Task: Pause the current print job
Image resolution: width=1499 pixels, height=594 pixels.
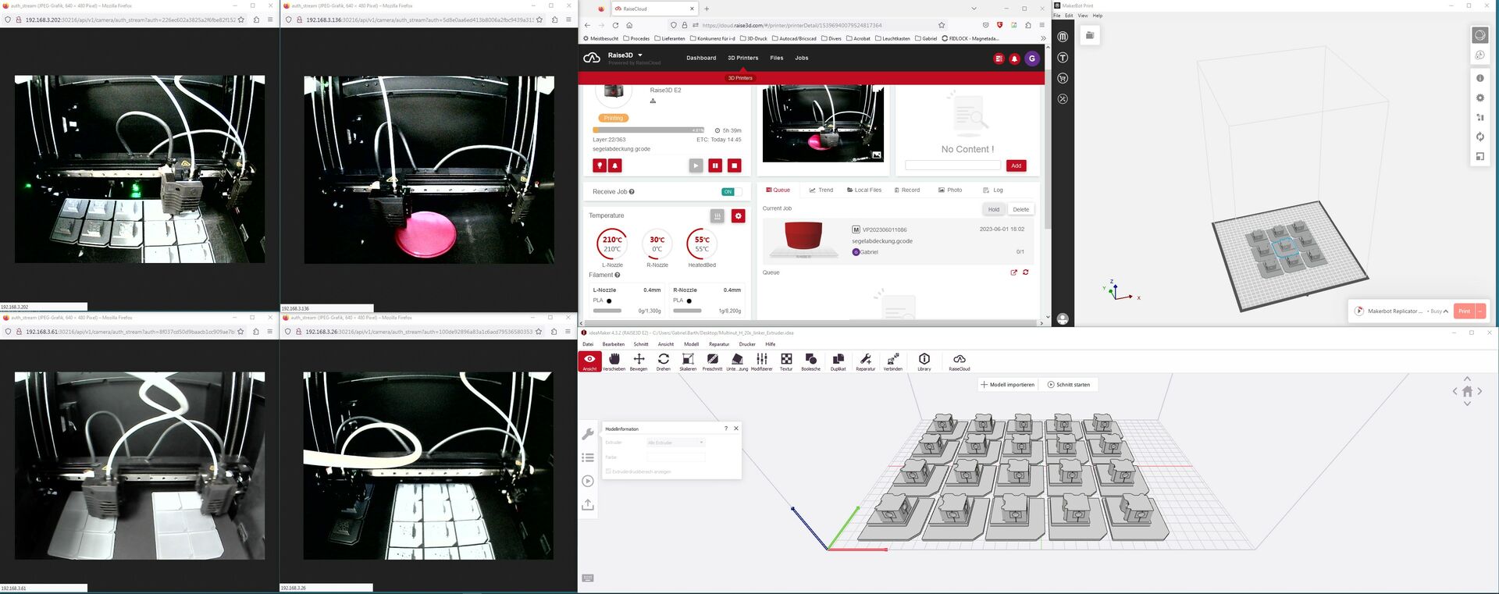Action: click(x=715, y=165)
